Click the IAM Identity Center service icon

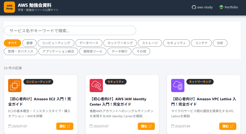tap(96, 86)
